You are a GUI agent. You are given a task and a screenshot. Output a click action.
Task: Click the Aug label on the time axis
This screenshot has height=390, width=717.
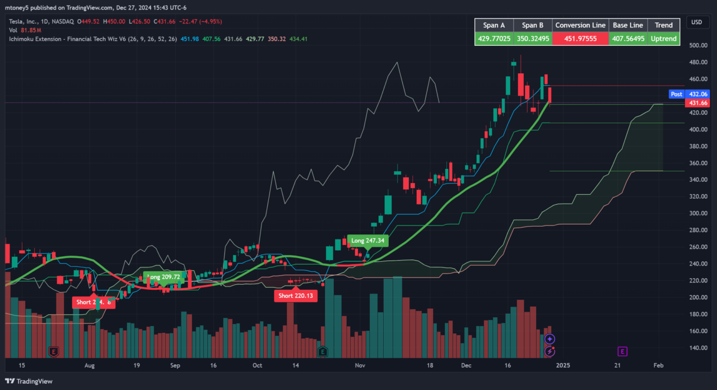90,365
